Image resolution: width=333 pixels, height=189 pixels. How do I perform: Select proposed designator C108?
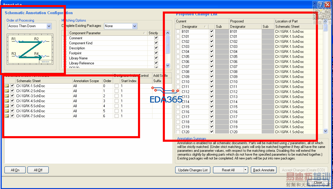click(x=234, y=72)
